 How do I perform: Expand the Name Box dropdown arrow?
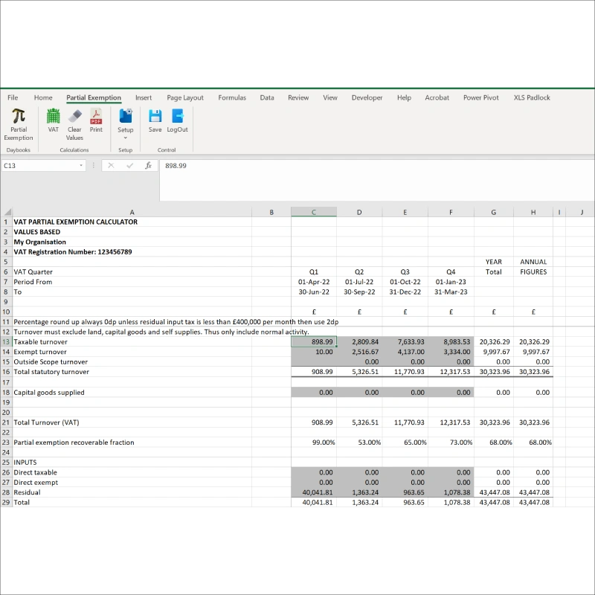(x=81, y=166)
